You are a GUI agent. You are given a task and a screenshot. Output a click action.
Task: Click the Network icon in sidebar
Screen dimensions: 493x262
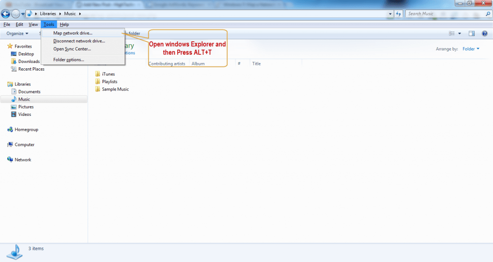[10, 160]
